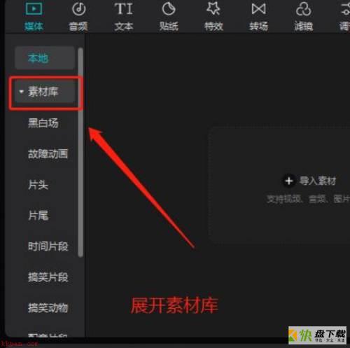Choose 故障动画 glitch animation category
The image size is (350, 348).
pyautogui.click(x=48, y=154)
